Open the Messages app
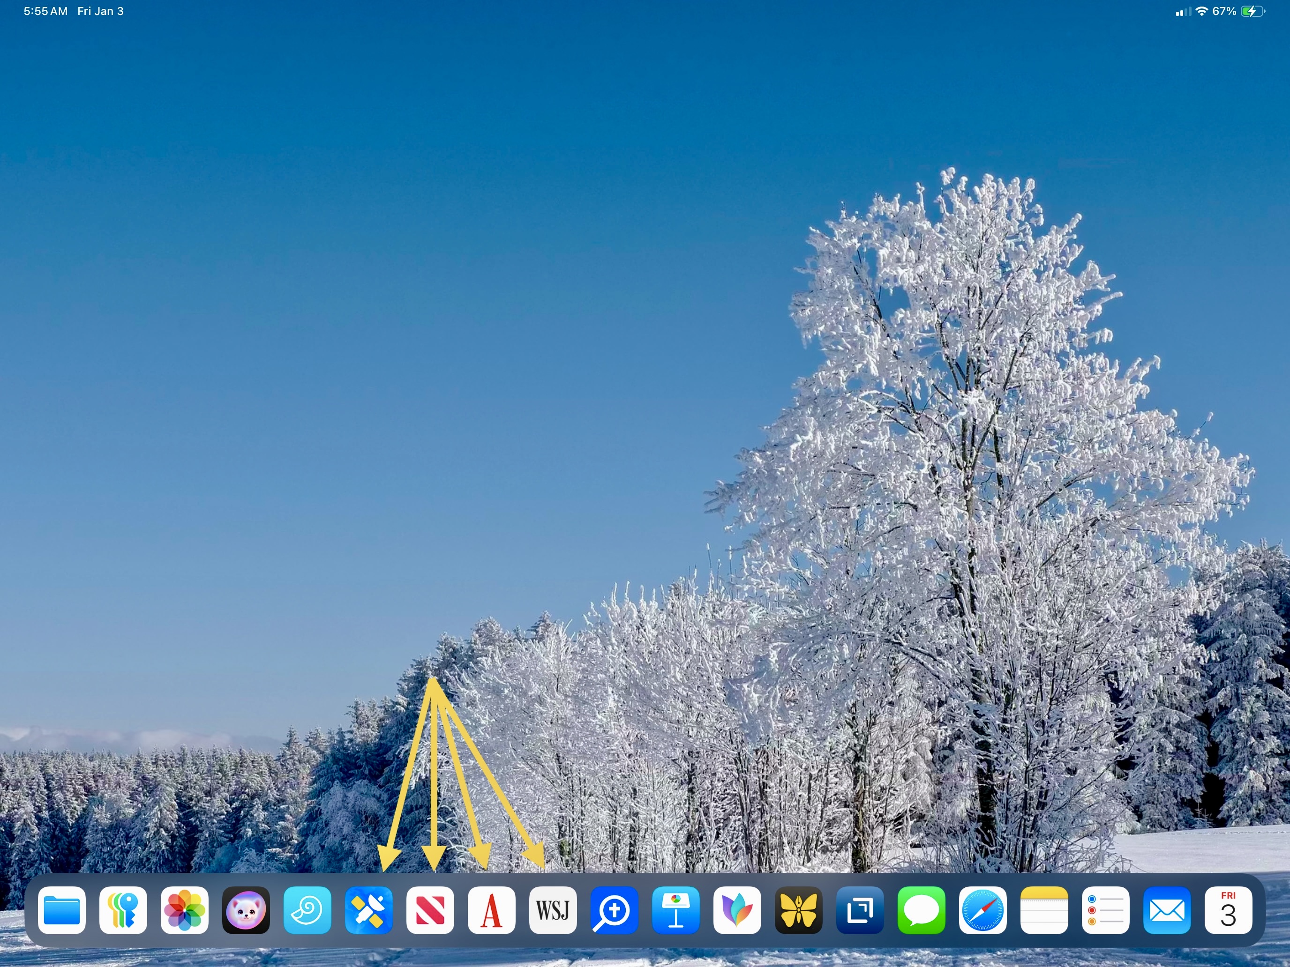 pyautogui.click(x=922, y=910)
